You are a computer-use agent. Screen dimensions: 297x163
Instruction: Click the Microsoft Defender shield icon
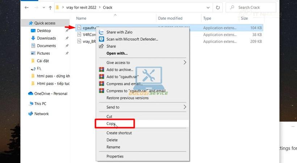[101, 39]
